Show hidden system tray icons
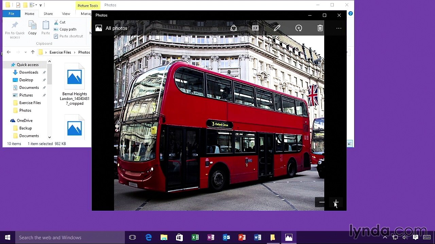 [x=385, y=238]
